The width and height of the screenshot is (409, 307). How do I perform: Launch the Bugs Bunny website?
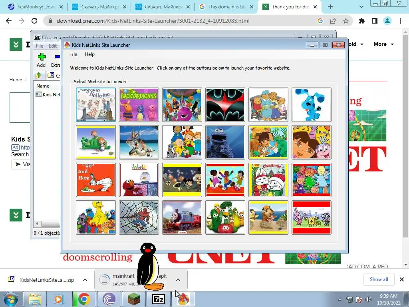coord(139,142)
